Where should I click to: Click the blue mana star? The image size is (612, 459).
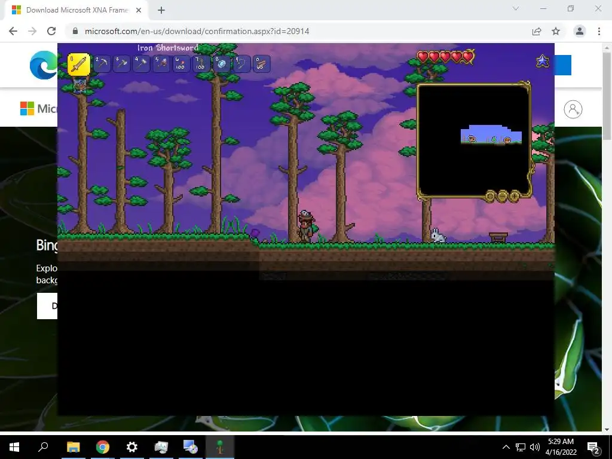tap(542, 62)
